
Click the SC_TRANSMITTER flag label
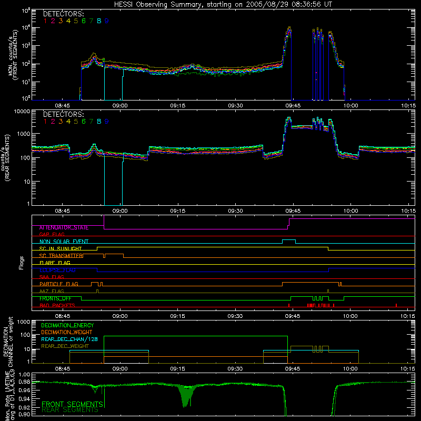click(x=61, y=255)
